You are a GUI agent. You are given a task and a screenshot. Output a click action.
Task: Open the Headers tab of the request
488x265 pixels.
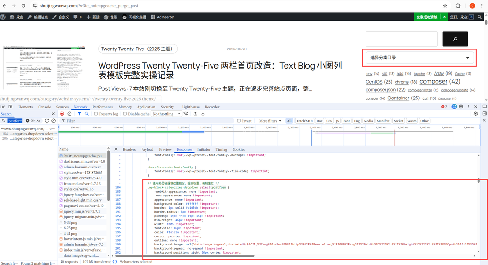pos(129,149)
